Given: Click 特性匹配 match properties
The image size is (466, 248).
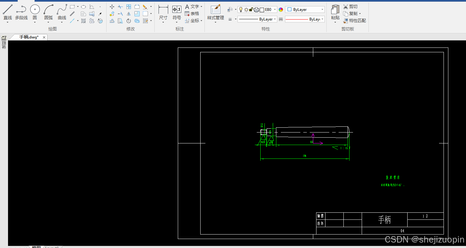Looking at the screenshot, I should click(x=354, y=21).
